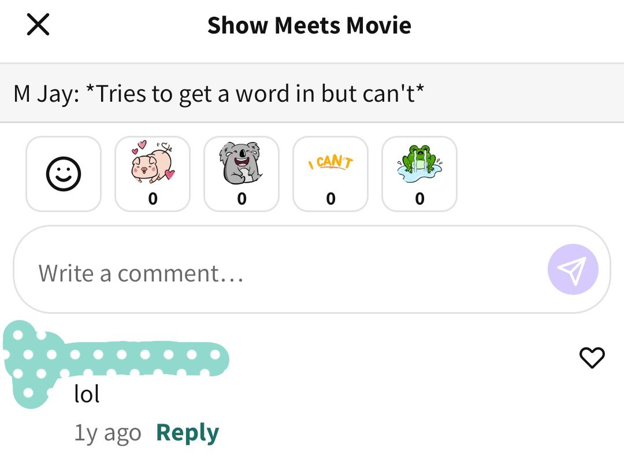React with the pig with hearts sticker

tap(153, 174)
